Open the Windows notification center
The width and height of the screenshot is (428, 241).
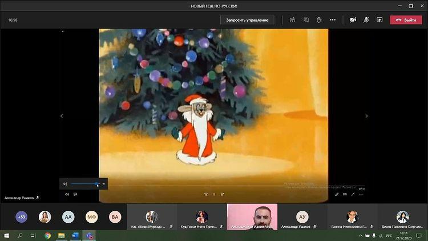point(419,235)
